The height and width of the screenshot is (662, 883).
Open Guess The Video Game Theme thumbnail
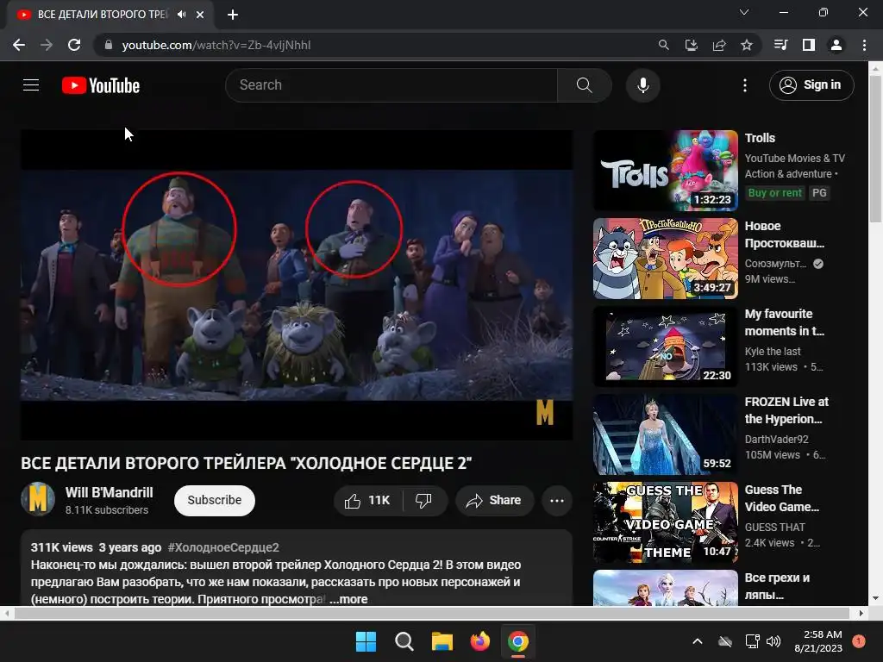coord(666,522)
